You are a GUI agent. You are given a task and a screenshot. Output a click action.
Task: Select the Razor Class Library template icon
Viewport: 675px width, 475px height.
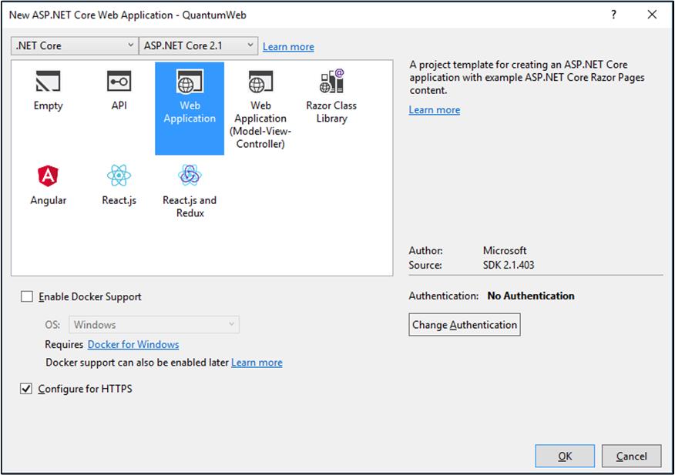pyautogui.click(x=331, y=81)
